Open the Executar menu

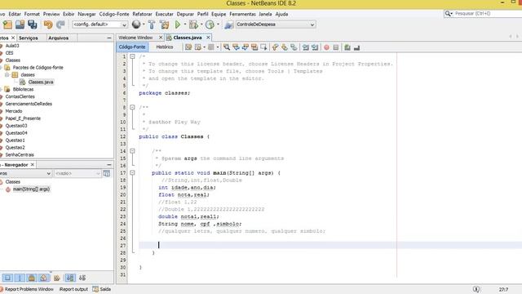pos(165,14)
